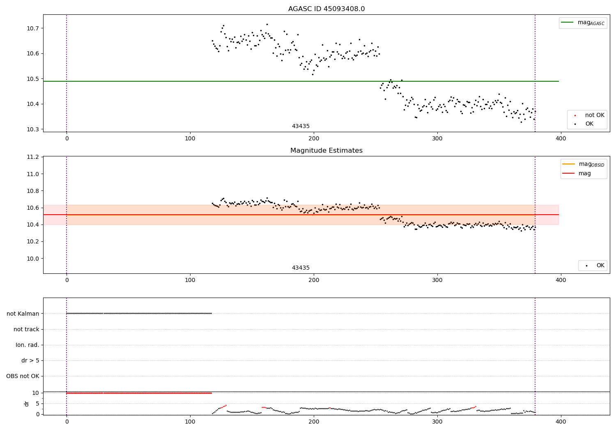Click the 'AGASC ID 45093408.0' plot title
This screenshot has height=431, width=616.
click(326, 9)
